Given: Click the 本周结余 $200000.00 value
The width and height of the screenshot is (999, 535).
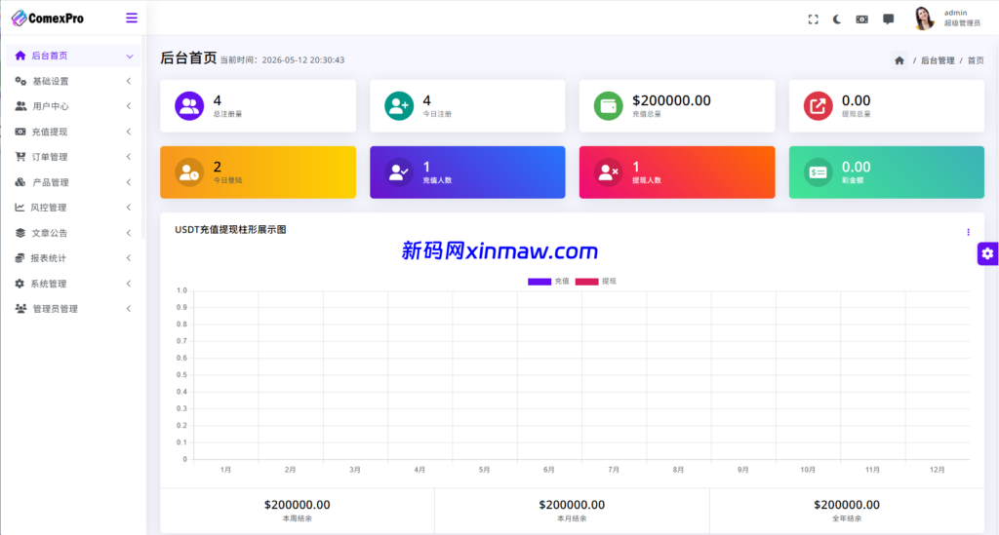Looking at the screenshot, I should [x=297, y=505].
